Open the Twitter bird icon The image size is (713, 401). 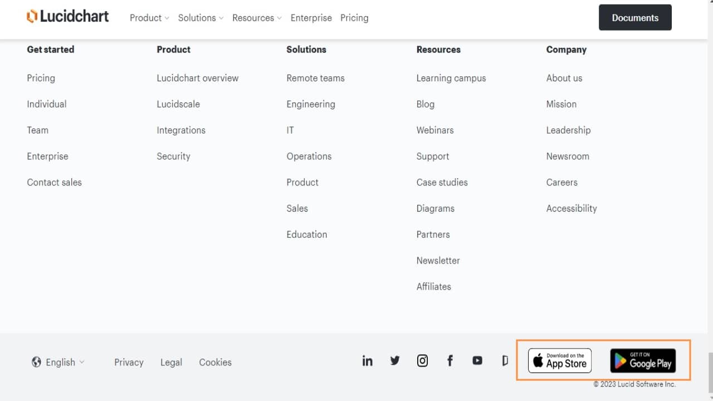(395, 361)
